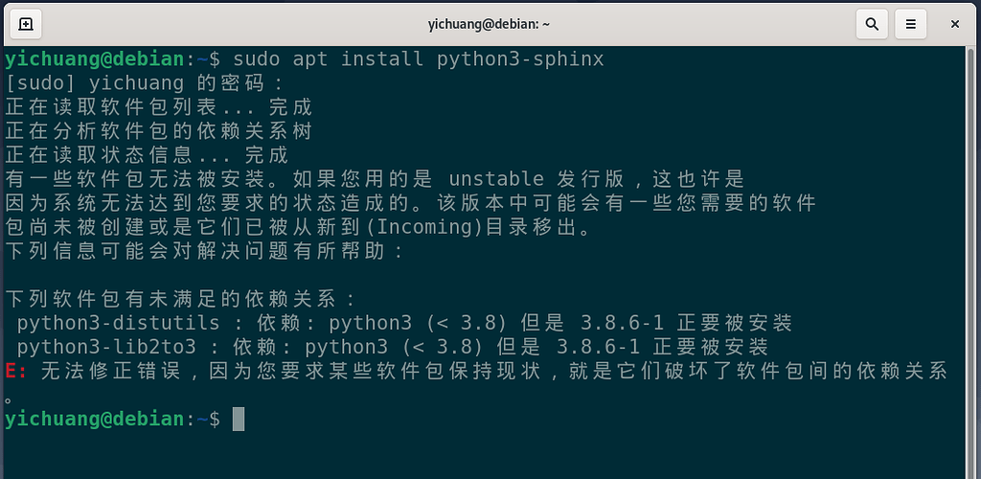Click the python3-sphinx text in the command

(x=520, y=59)
